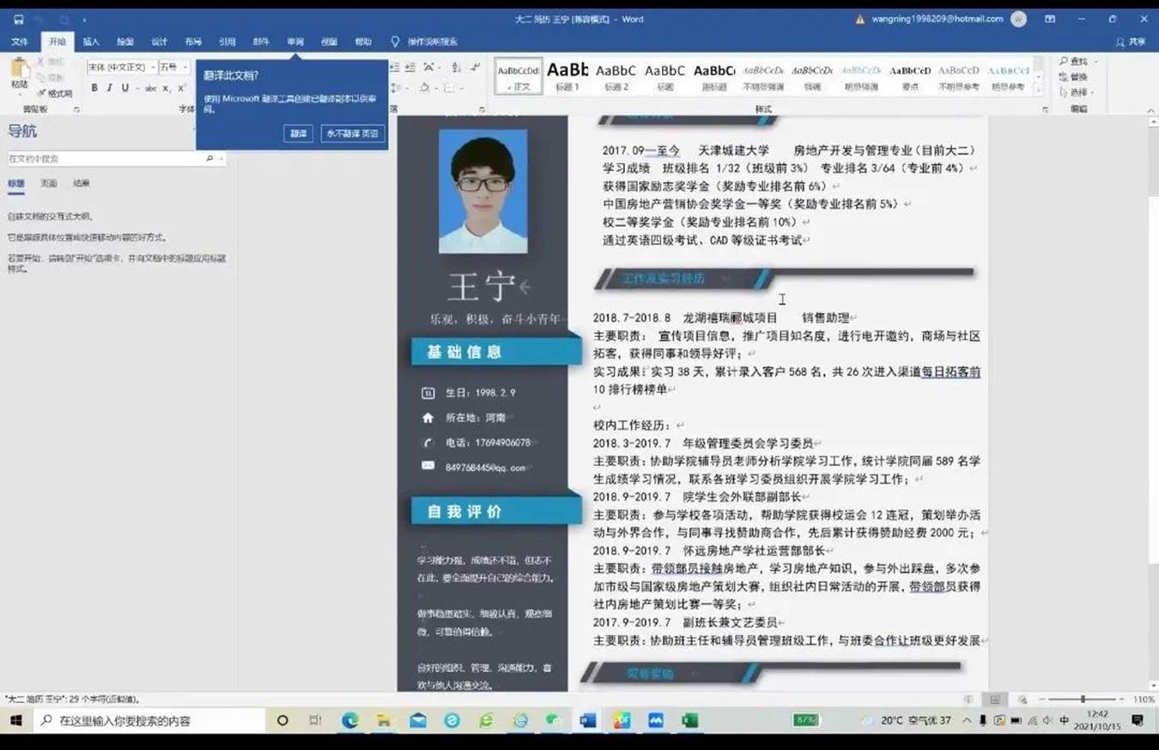
Task: Open the File (文件) tab
Action: click(19, 41)
